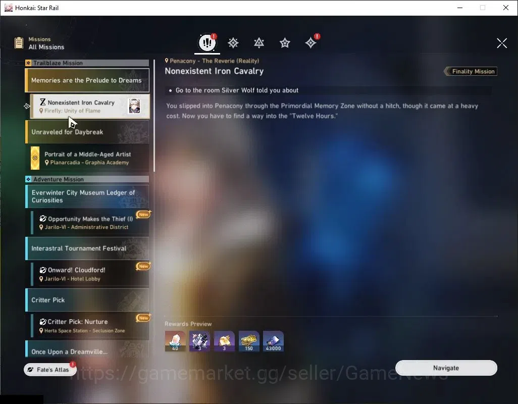Click the New badge on Opportunity Makes the Thief

[x=143, y=215]
